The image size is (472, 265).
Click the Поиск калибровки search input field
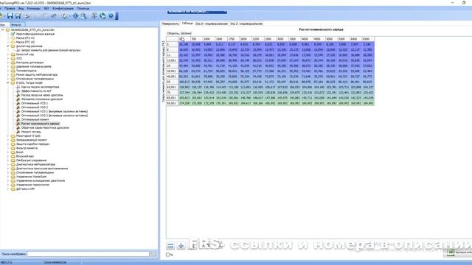point(88,254)
